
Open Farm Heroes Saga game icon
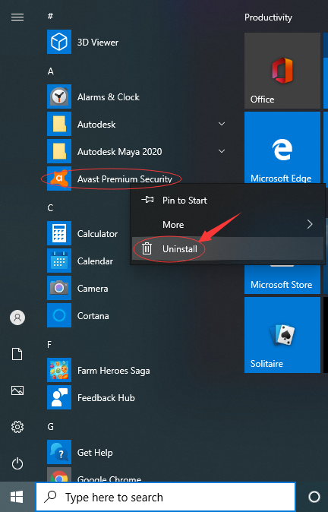coord(59,370)
